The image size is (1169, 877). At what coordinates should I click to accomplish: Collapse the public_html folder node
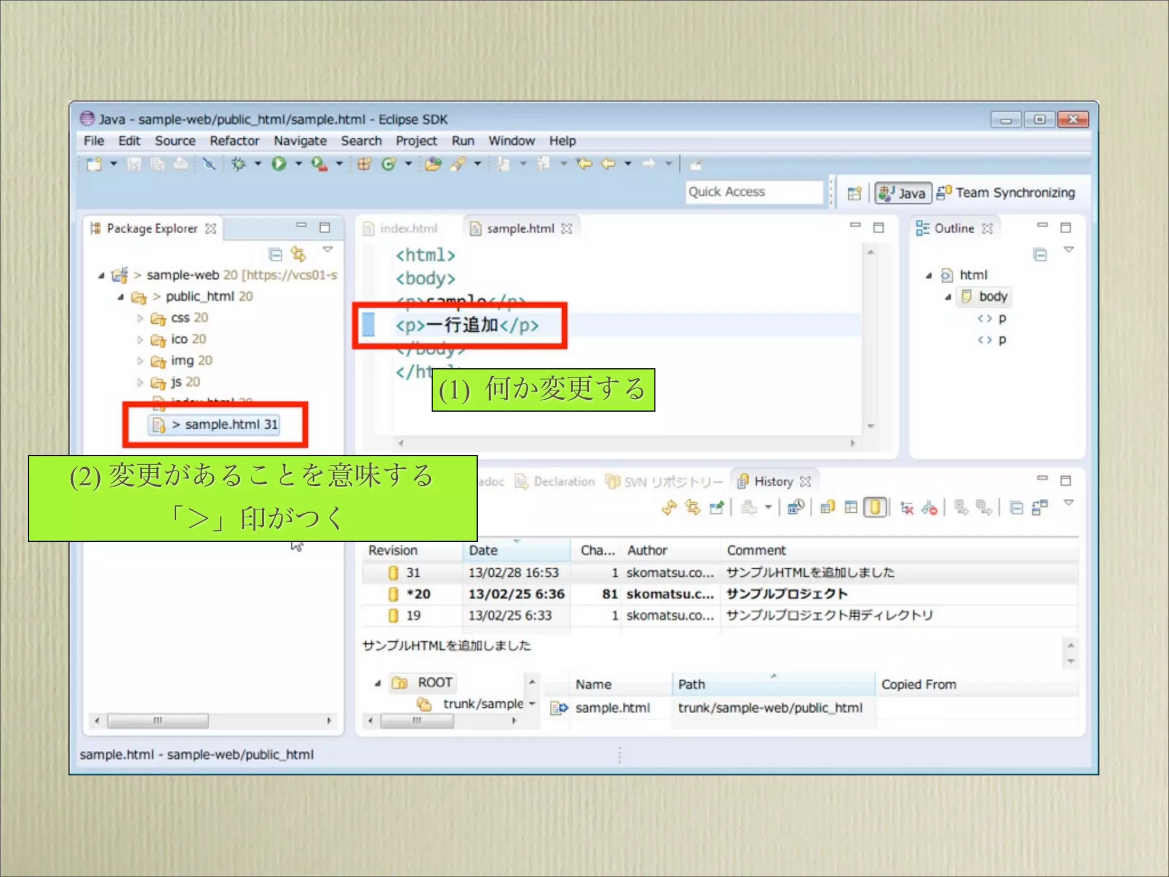(120, 297)
